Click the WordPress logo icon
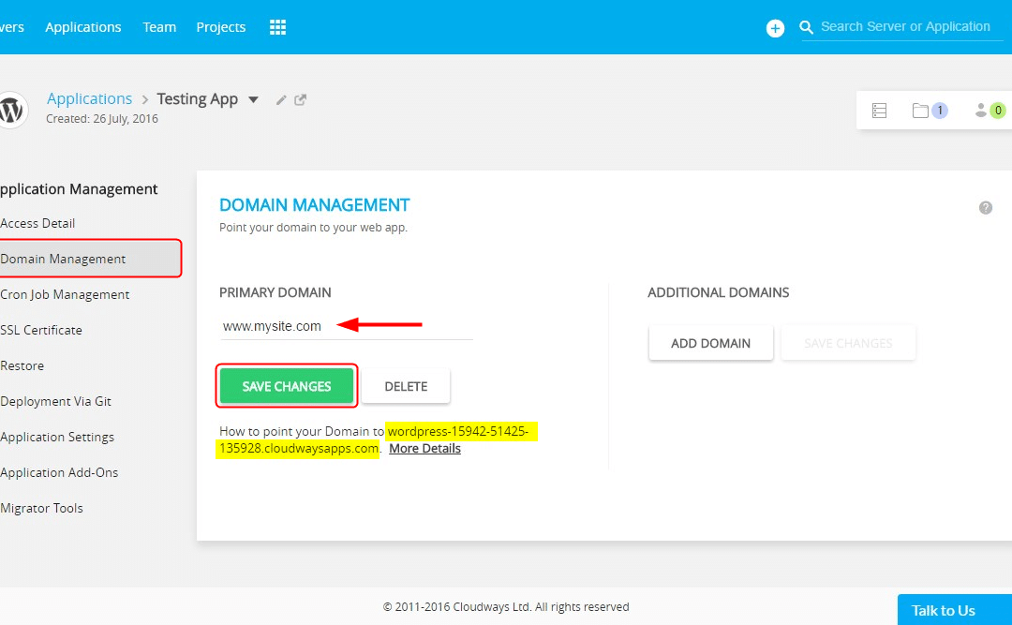Screen dimensions: 1012x625 coord(11,110)
